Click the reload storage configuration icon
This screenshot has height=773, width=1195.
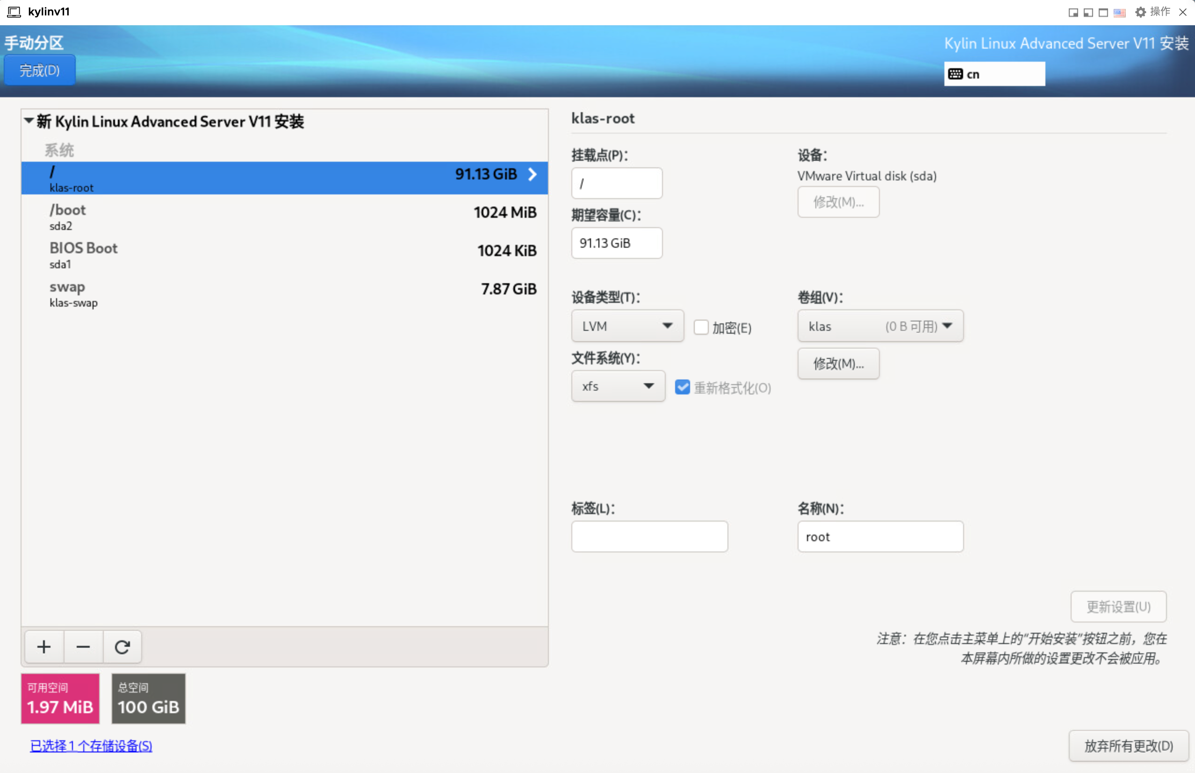pos(122,646)
